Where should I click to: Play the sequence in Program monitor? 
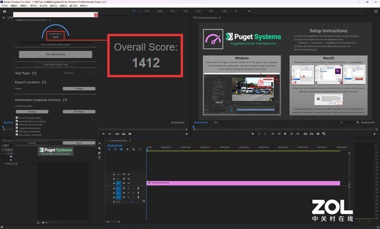point(285,133)
